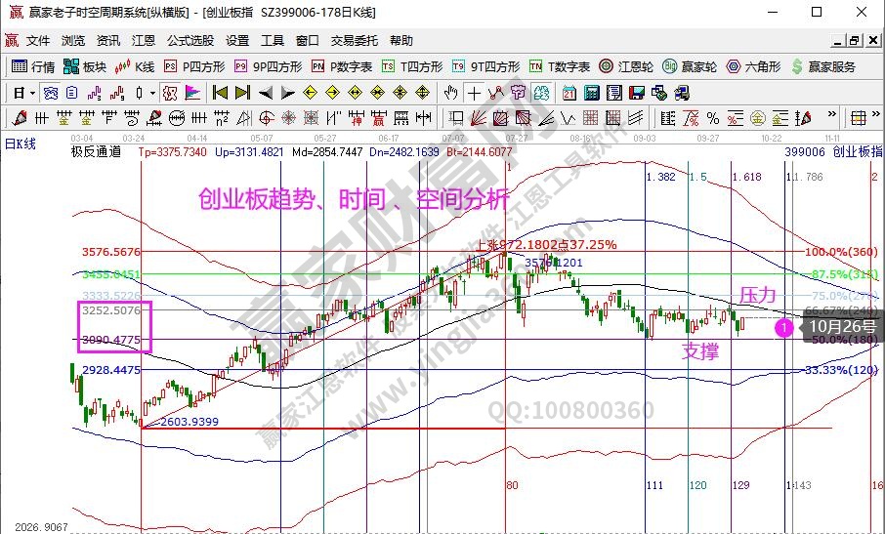Open the 江恩 menu
This screenshot has width=885, height=534.
tap(144, 41)
